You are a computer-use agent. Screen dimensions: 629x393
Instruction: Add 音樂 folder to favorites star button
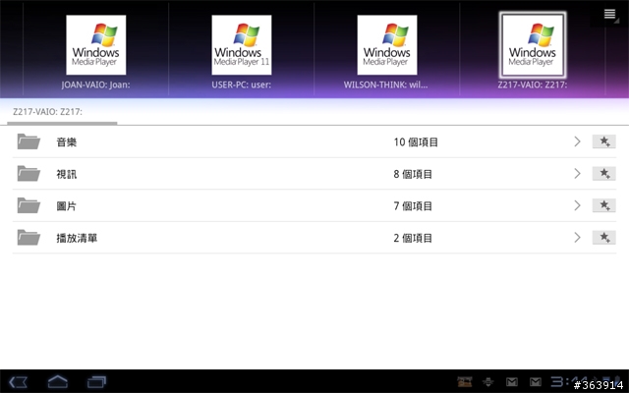coord(604,141)
